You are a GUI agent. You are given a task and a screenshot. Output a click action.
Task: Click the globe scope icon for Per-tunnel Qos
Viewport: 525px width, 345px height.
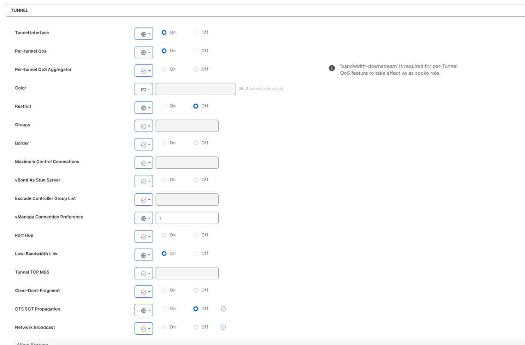pos(143,53)
